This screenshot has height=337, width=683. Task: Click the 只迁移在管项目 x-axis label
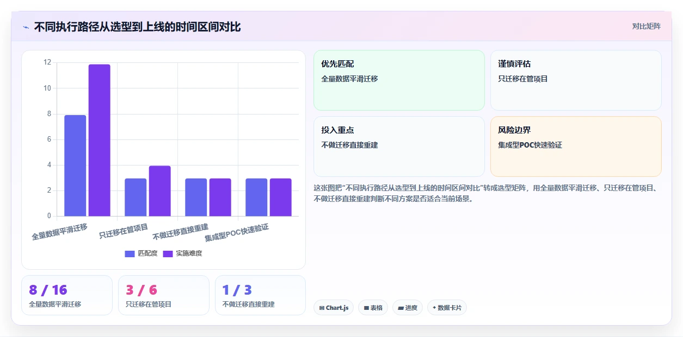[x=124, y=231]
